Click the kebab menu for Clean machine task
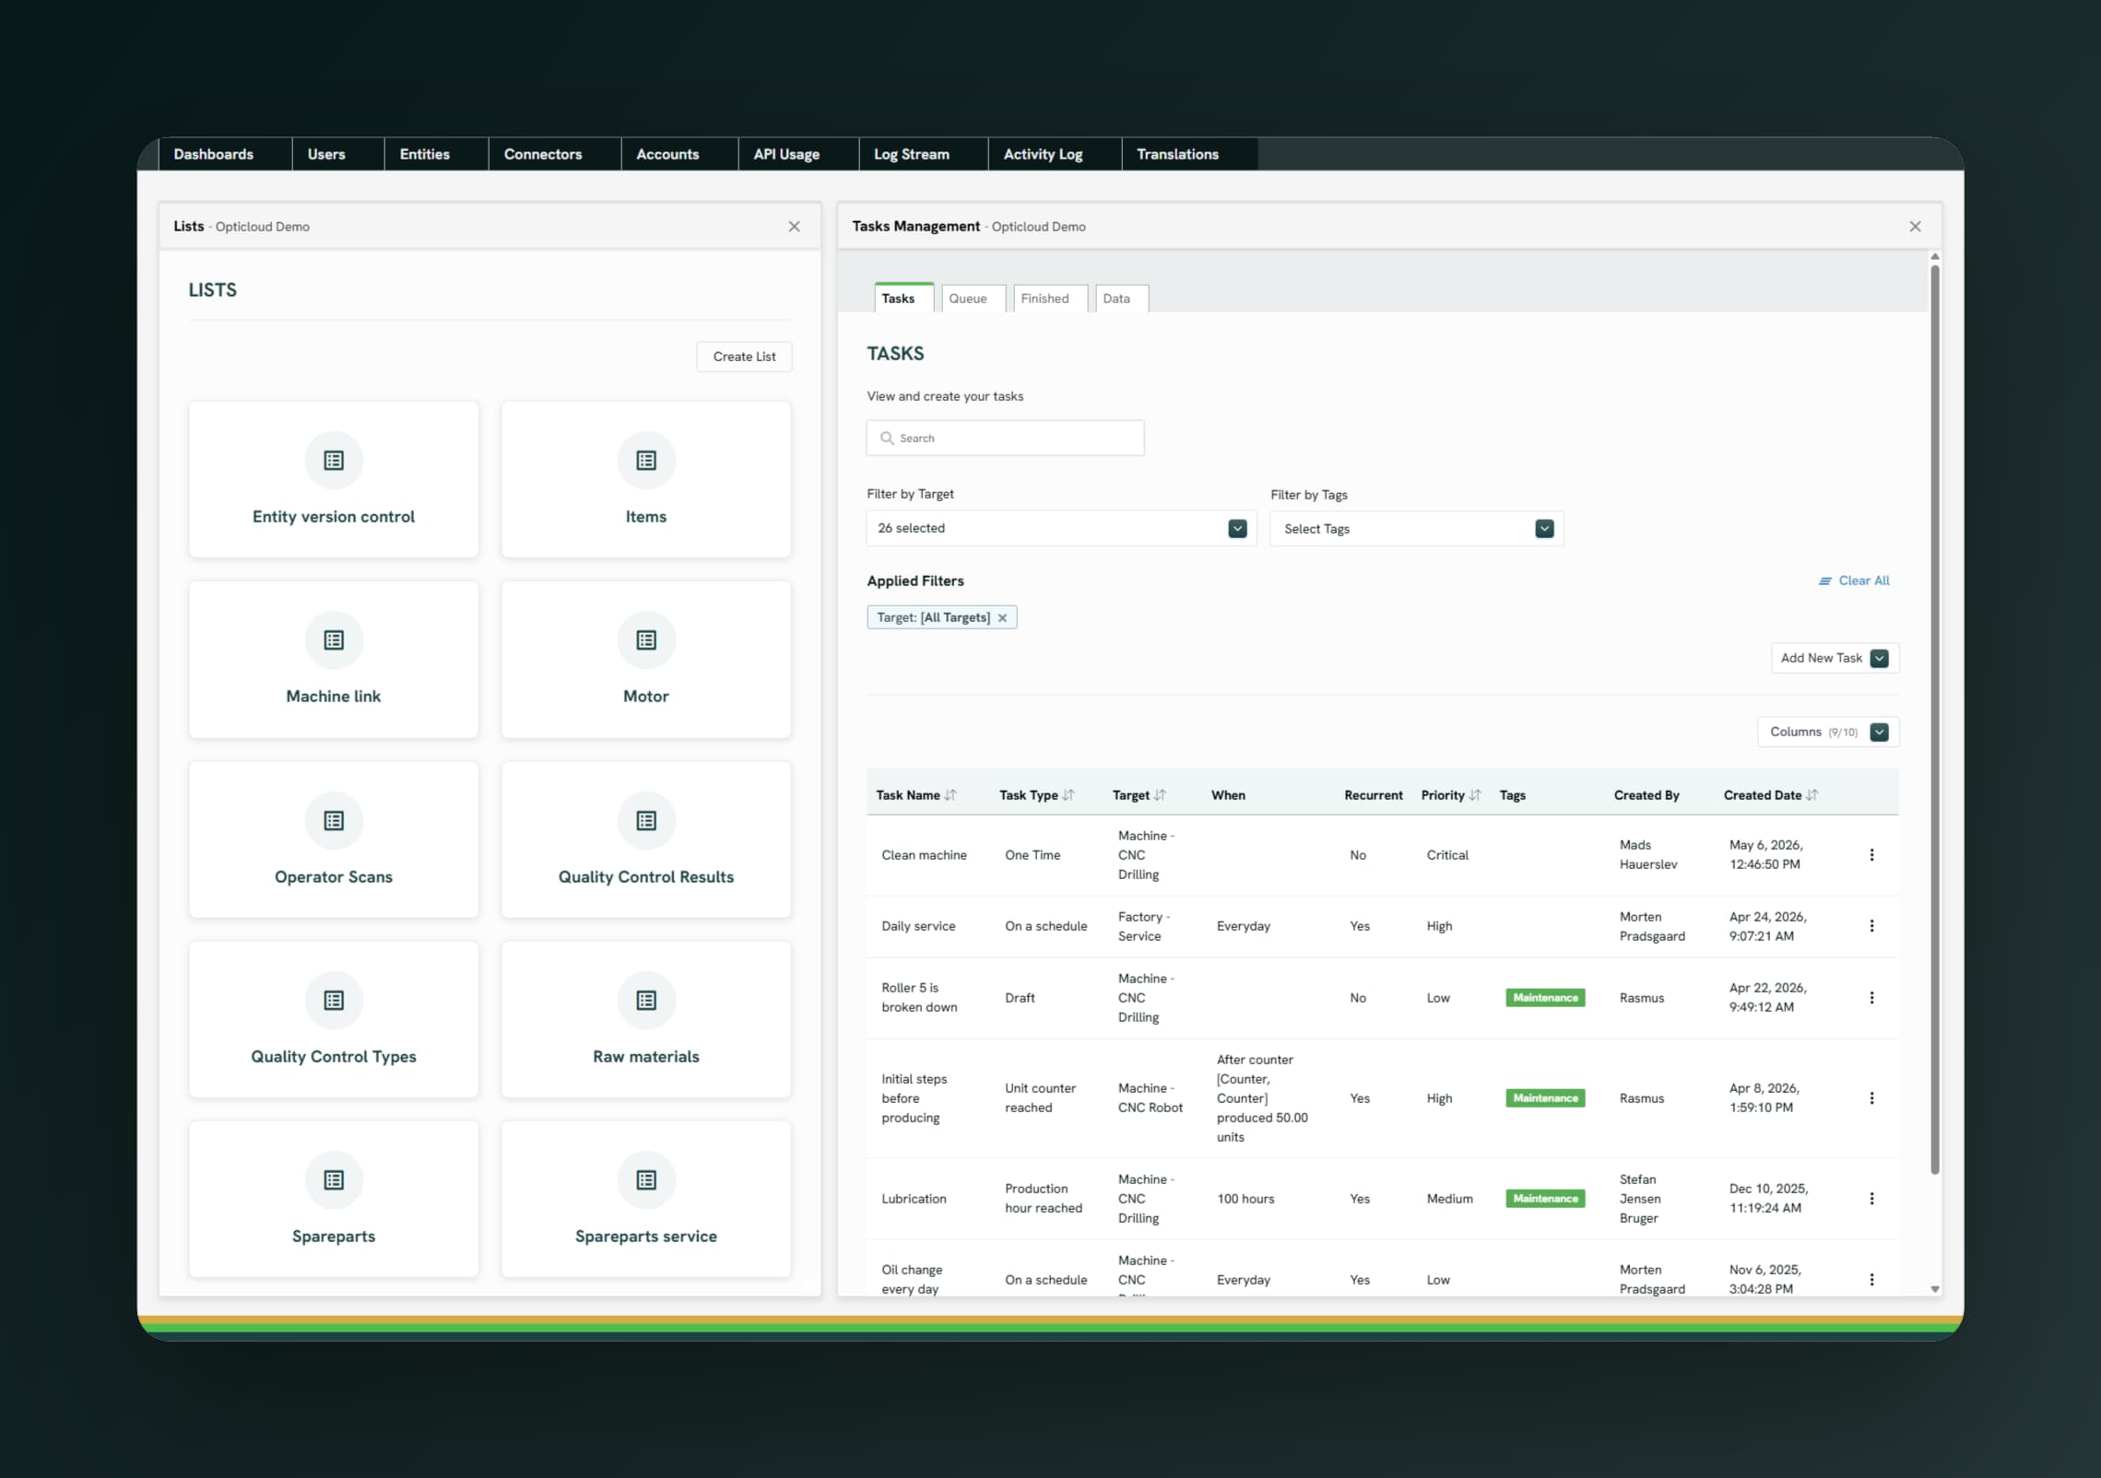 click(1871, 855)
